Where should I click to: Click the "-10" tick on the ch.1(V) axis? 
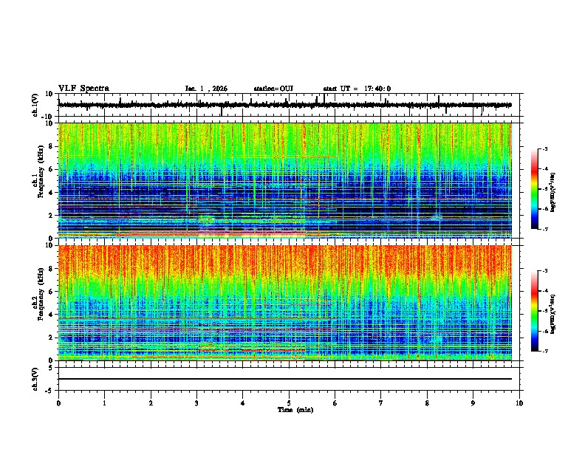coord(48,117)
